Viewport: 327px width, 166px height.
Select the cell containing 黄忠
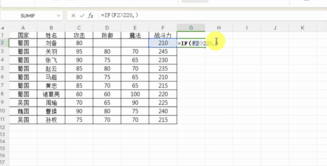click(51, 86)
